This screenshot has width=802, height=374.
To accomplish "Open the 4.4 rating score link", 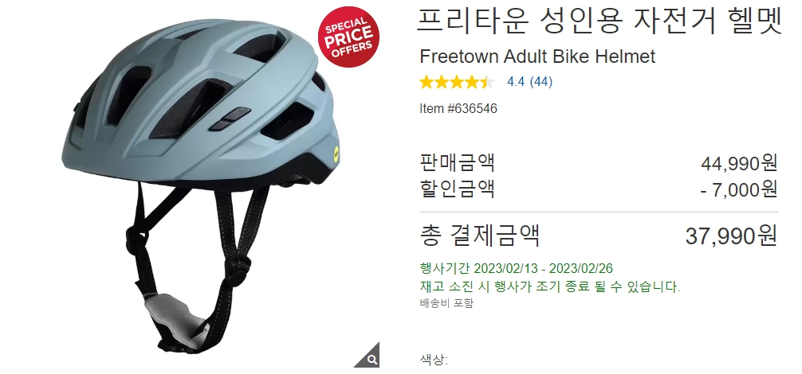I will (516, 82).
